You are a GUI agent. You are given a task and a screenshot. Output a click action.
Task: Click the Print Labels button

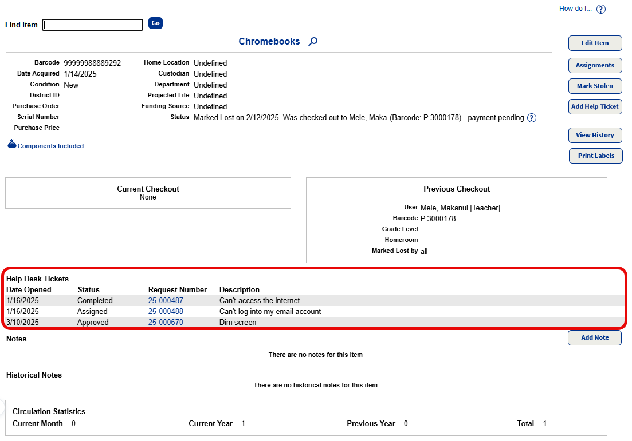point(596,156)
